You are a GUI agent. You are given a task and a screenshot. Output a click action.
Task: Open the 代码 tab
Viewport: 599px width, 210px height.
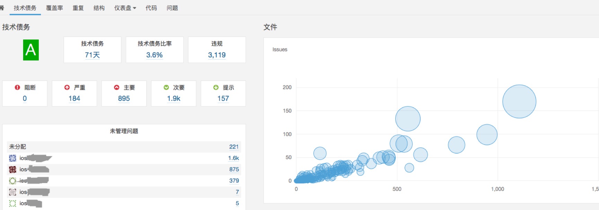tap(151, 8)
